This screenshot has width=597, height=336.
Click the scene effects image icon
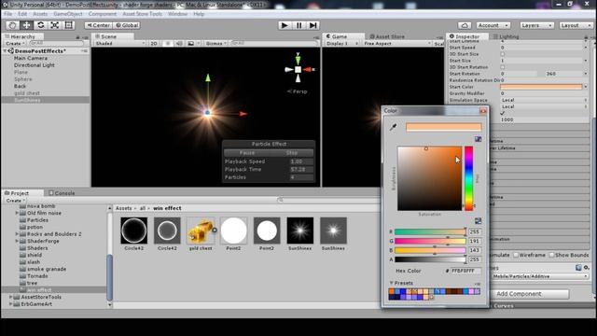191,44
